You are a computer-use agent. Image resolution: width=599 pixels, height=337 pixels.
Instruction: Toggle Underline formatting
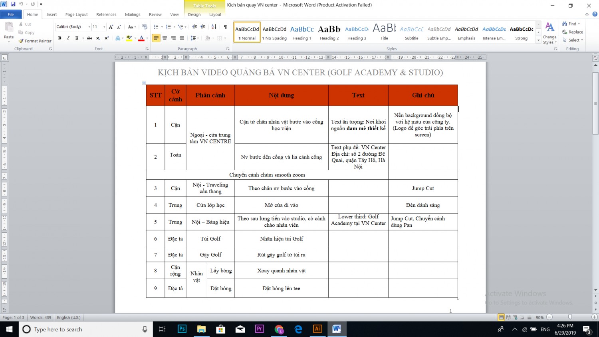pos(77,38)
